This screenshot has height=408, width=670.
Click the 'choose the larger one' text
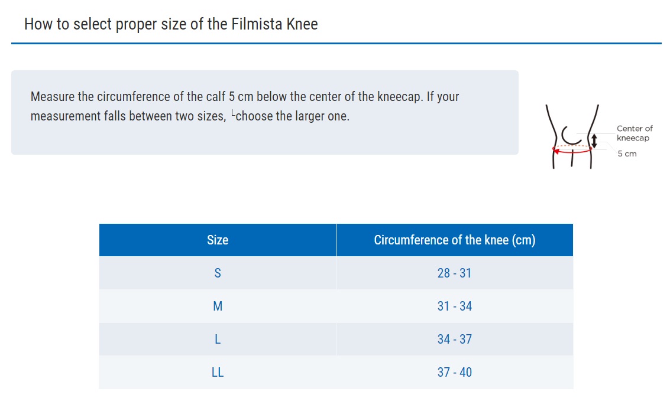click(293, 116)
